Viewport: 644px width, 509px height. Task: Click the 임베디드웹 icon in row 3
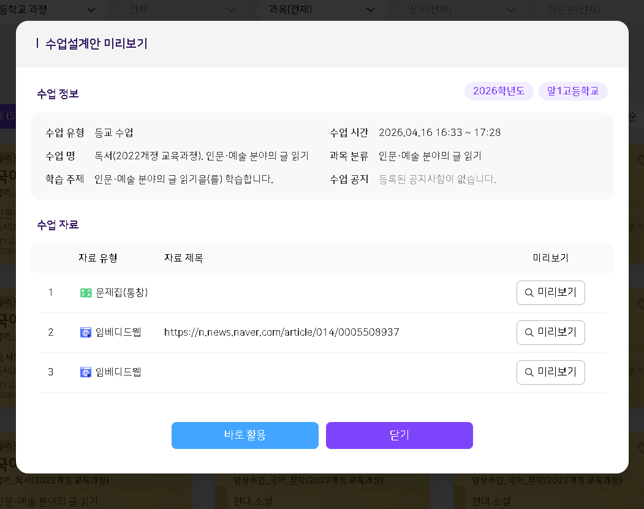click(86, 372)
